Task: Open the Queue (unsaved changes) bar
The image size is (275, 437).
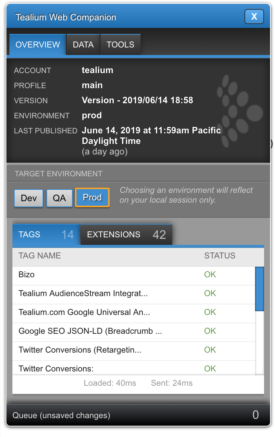Action: pyautogui.click(x=138, y=415)
